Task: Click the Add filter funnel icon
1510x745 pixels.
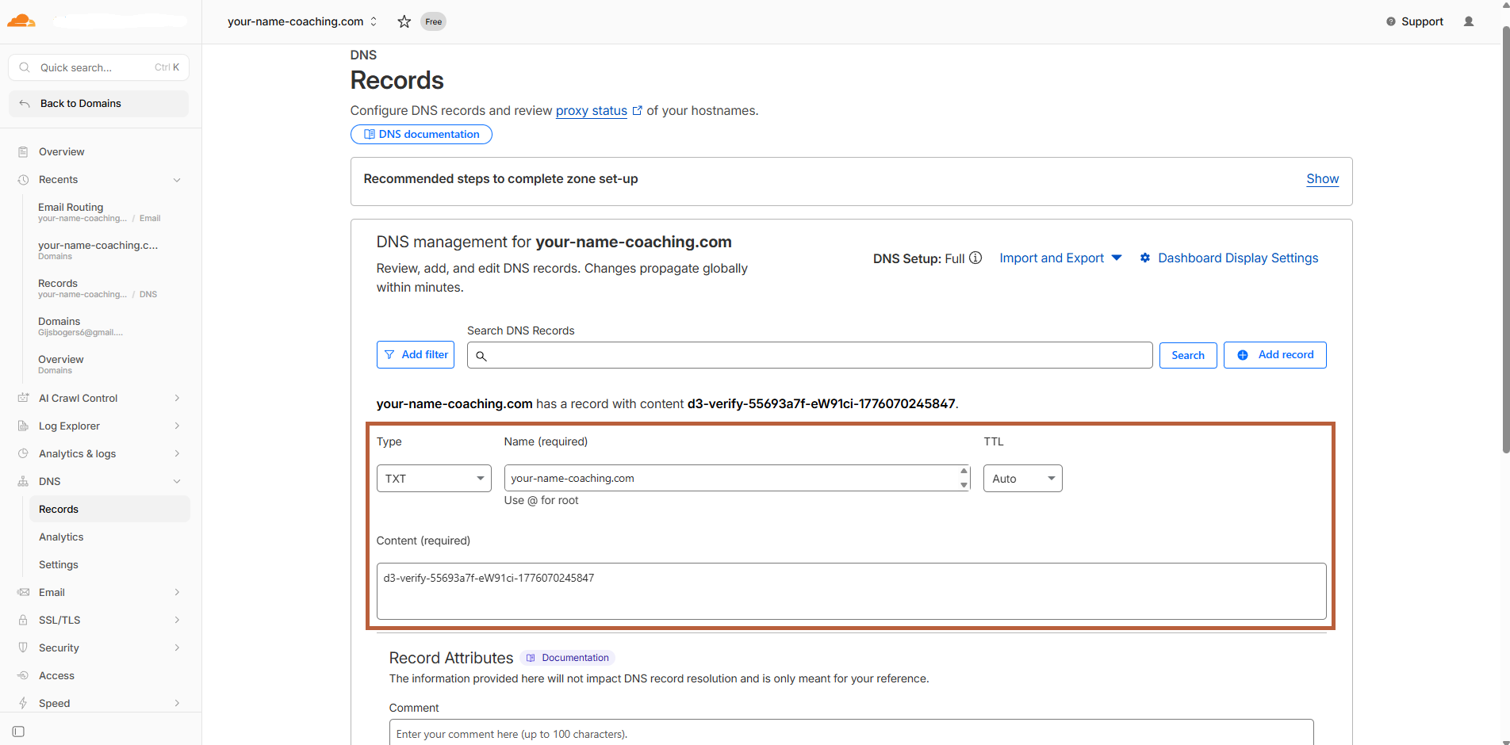Action: tap(389, 354)
